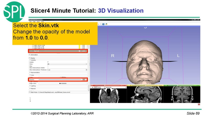Expand the Lighting group

33,86
